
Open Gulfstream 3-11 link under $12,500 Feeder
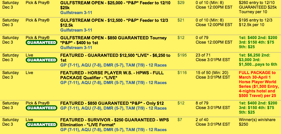76,30
